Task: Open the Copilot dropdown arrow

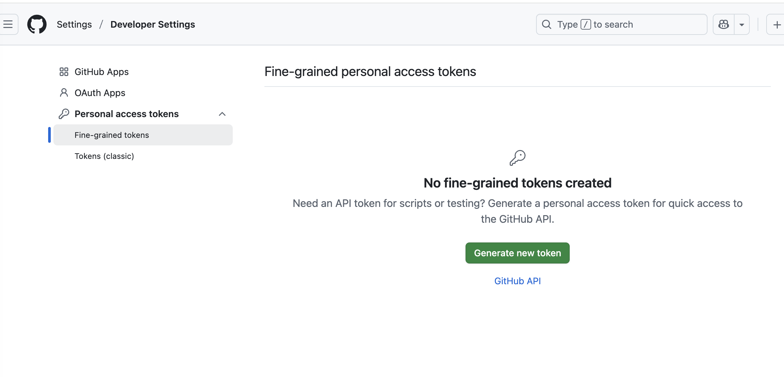Action: pos(742,24)
